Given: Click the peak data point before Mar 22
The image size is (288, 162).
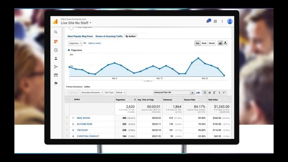Looking at the screenshot, I should (198, 58).
